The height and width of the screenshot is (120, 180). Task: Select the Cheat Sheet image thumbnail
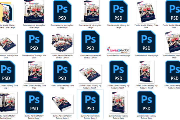[8, 44]
